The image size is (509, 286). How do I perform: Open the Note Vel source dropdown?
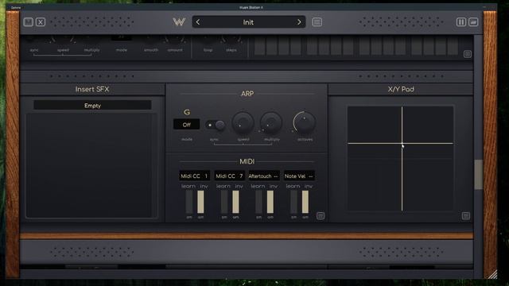point(299,176)
